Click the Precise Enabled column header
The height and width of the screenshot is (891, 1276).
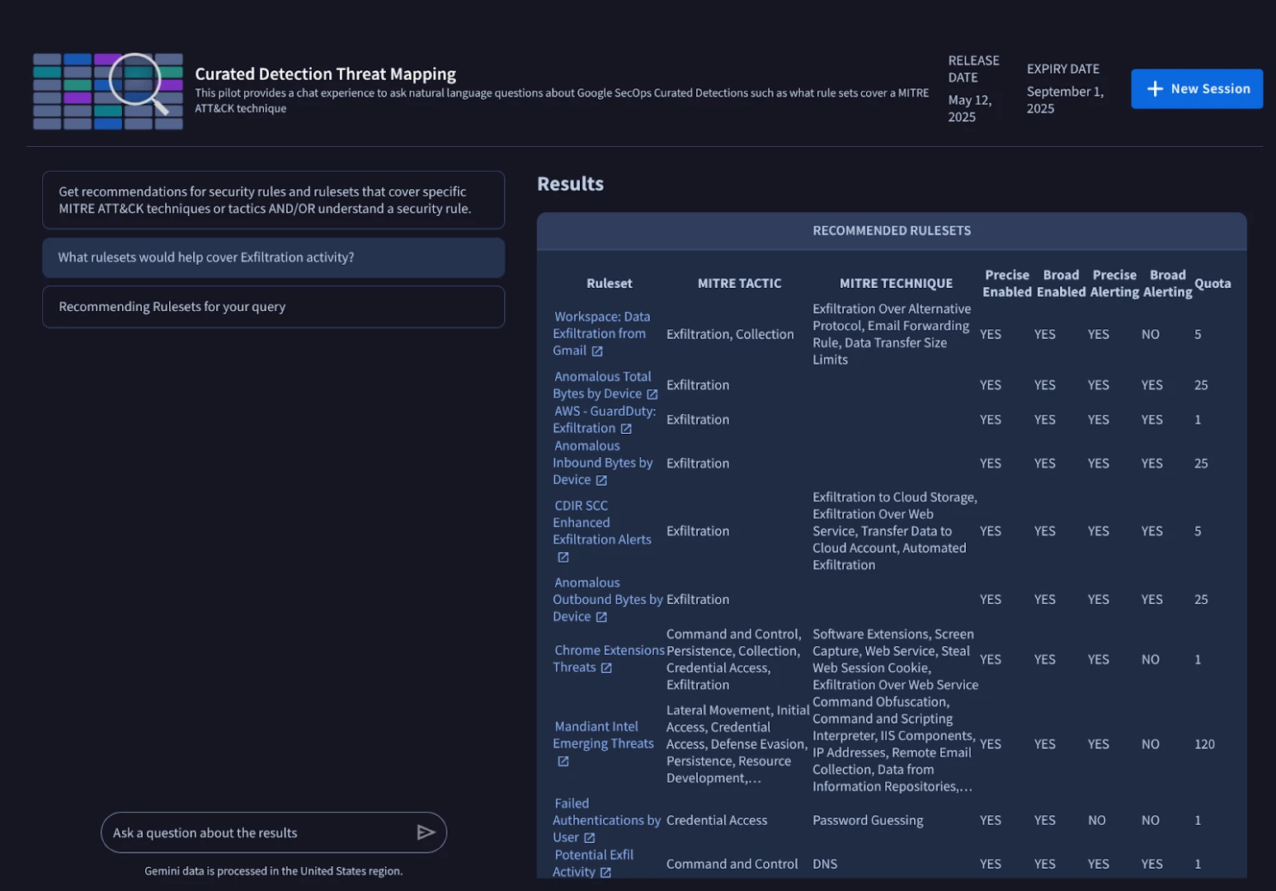point(1007,283)
